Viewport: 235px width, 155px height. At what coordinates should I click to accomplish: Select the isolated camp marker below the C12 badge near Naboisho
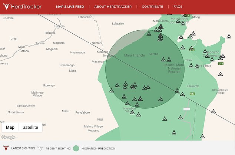click(221, 74)
